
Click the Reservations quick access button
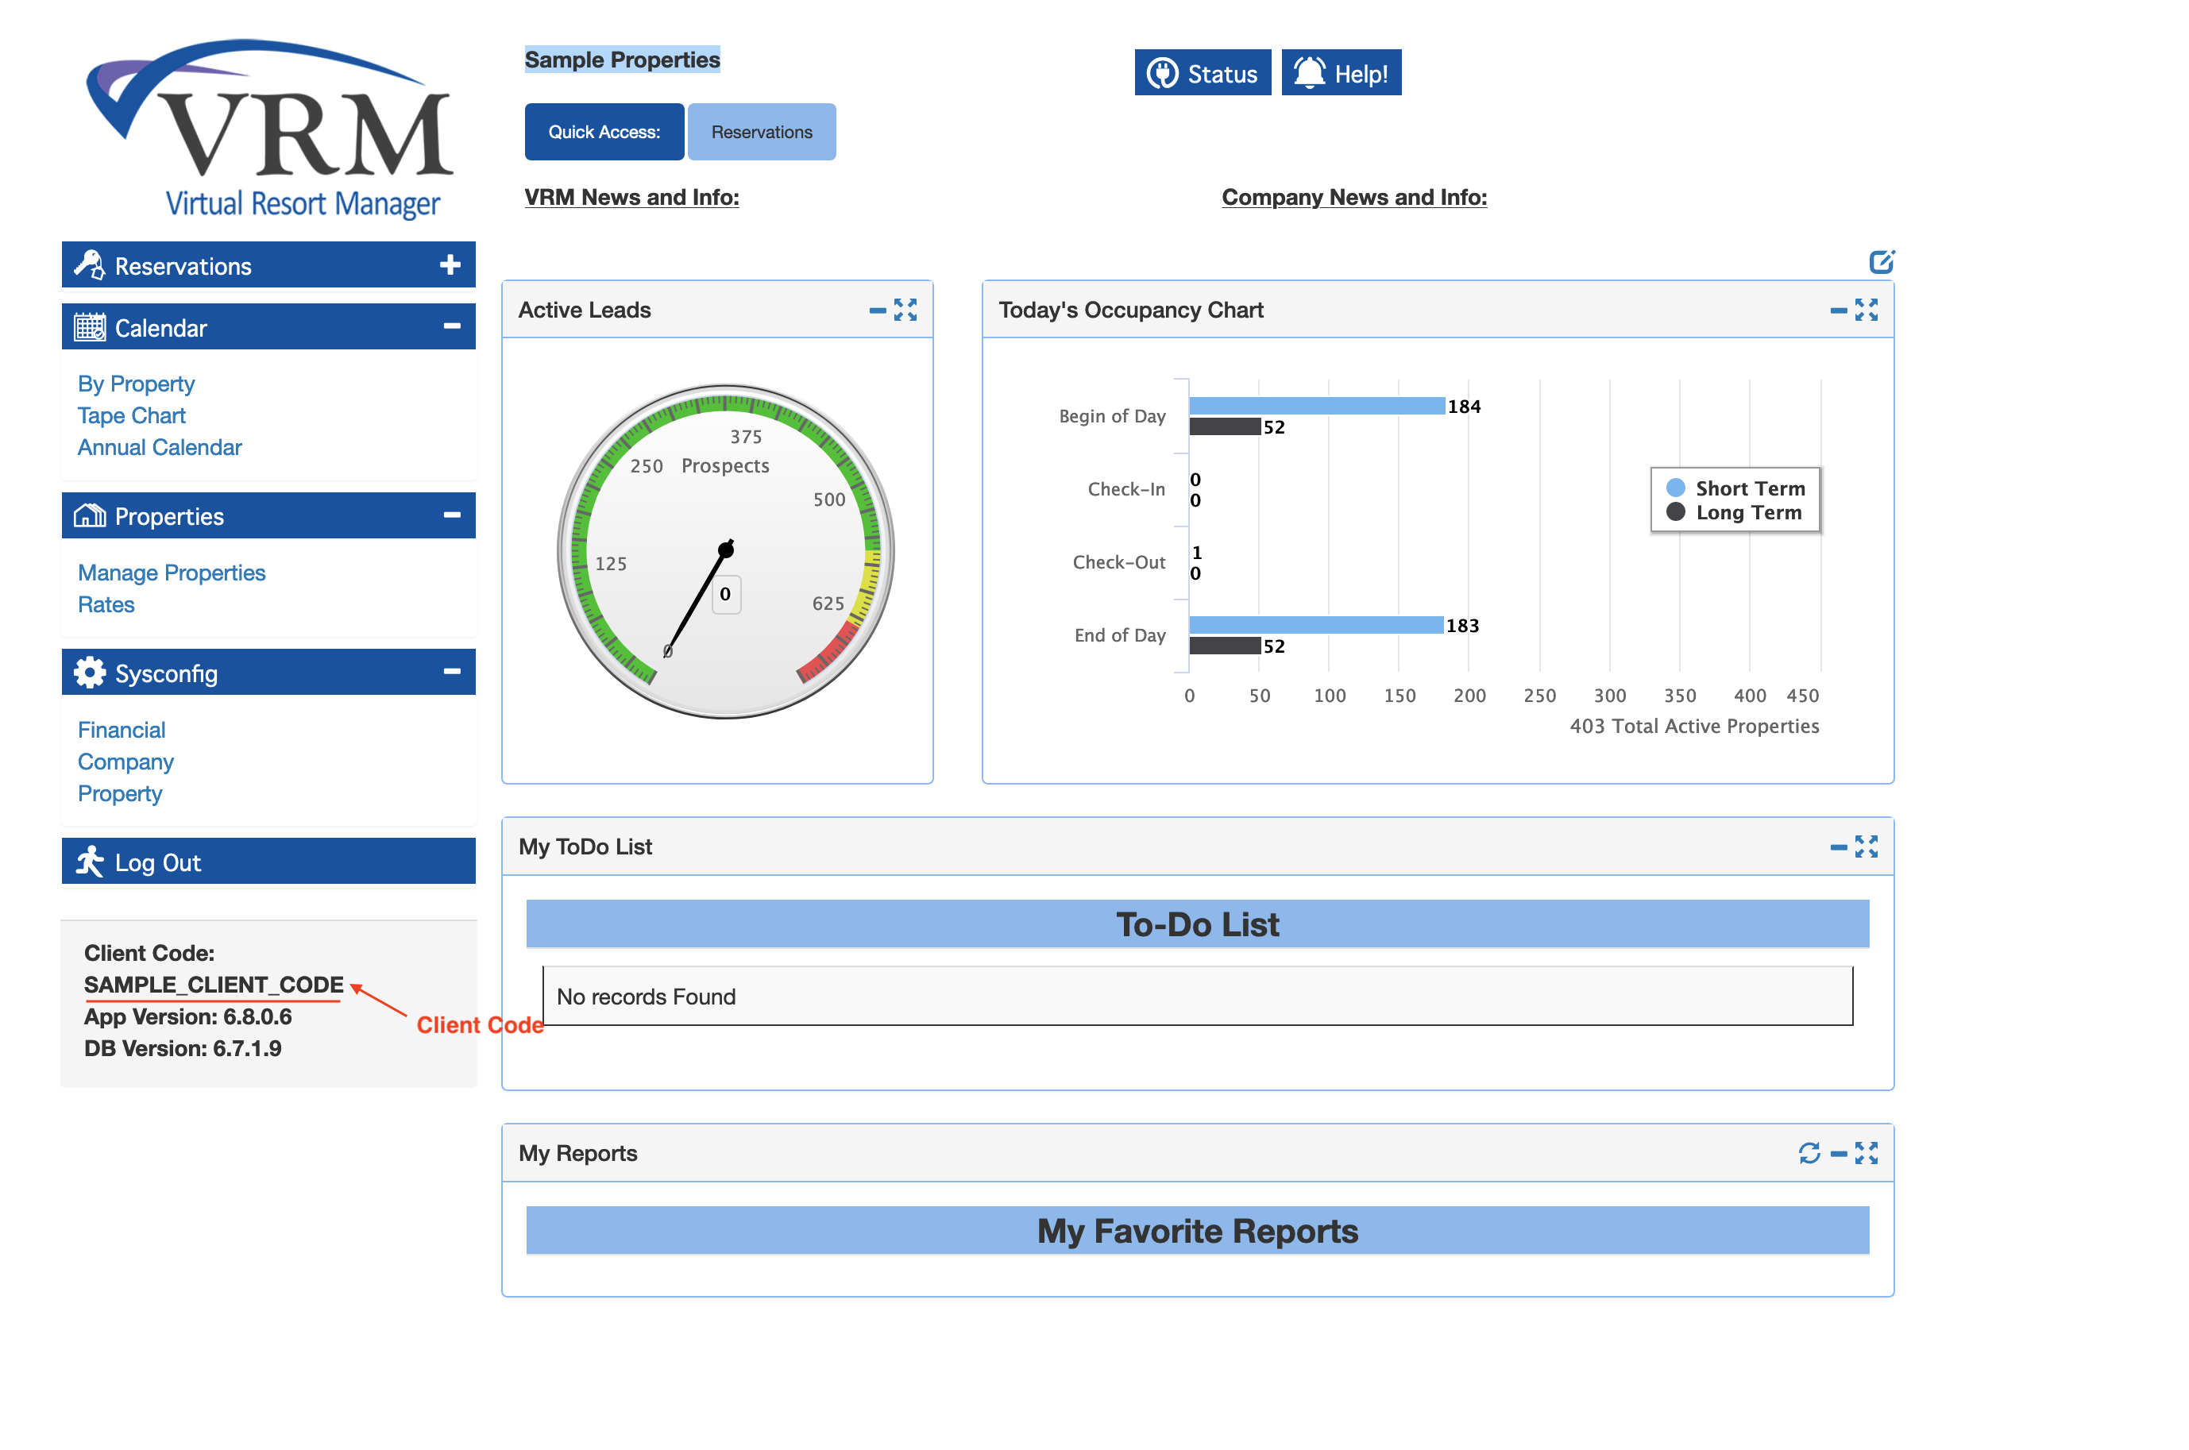(760, 133)
